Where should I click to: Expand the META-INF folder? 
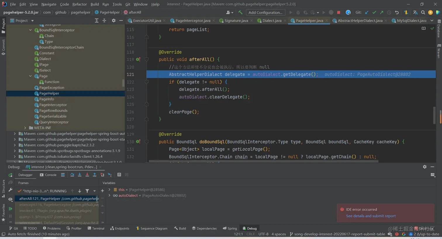(x=25, y=128)
